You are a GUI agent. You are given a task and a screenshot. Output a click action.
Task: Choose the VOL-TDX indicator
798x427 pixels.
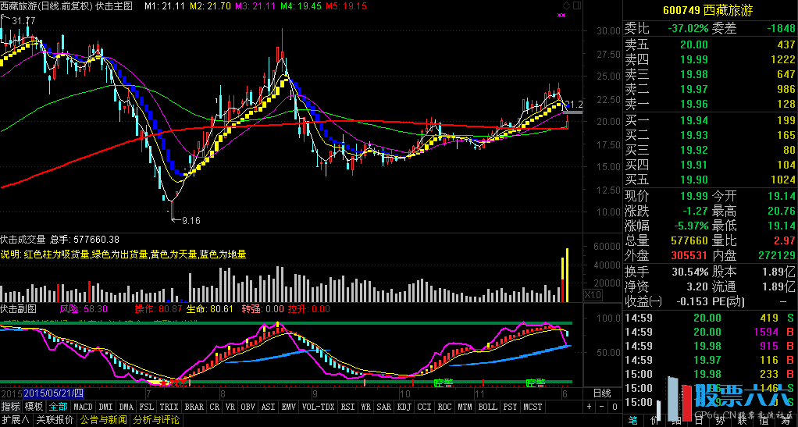point(318,407)
